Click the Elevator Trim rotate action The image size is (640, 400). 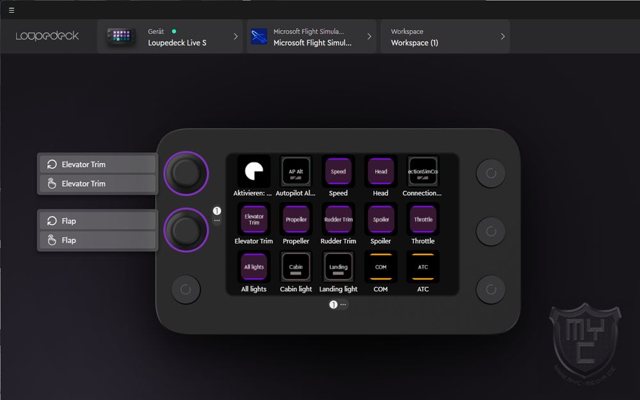pos(98,164)
